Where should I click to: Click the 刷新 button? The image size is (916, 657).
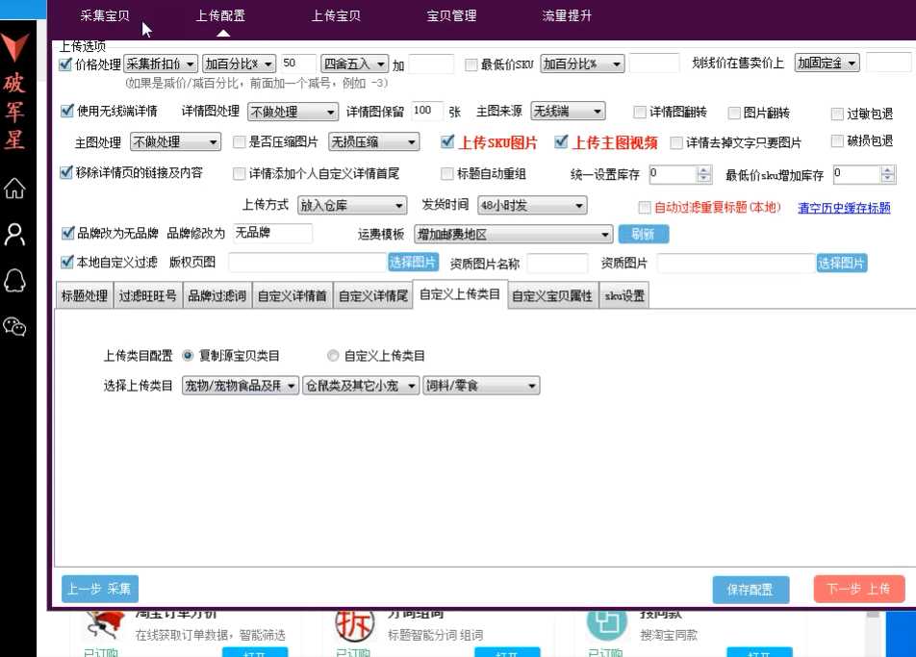[643, 234]
